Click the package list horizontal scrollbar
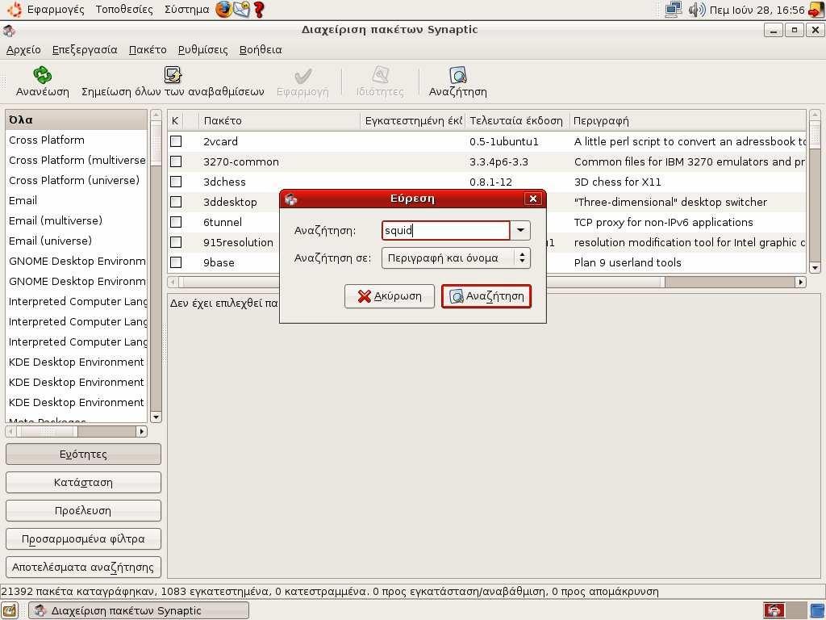This screenshot has width=826, height=620. click(x=486, y=282)
